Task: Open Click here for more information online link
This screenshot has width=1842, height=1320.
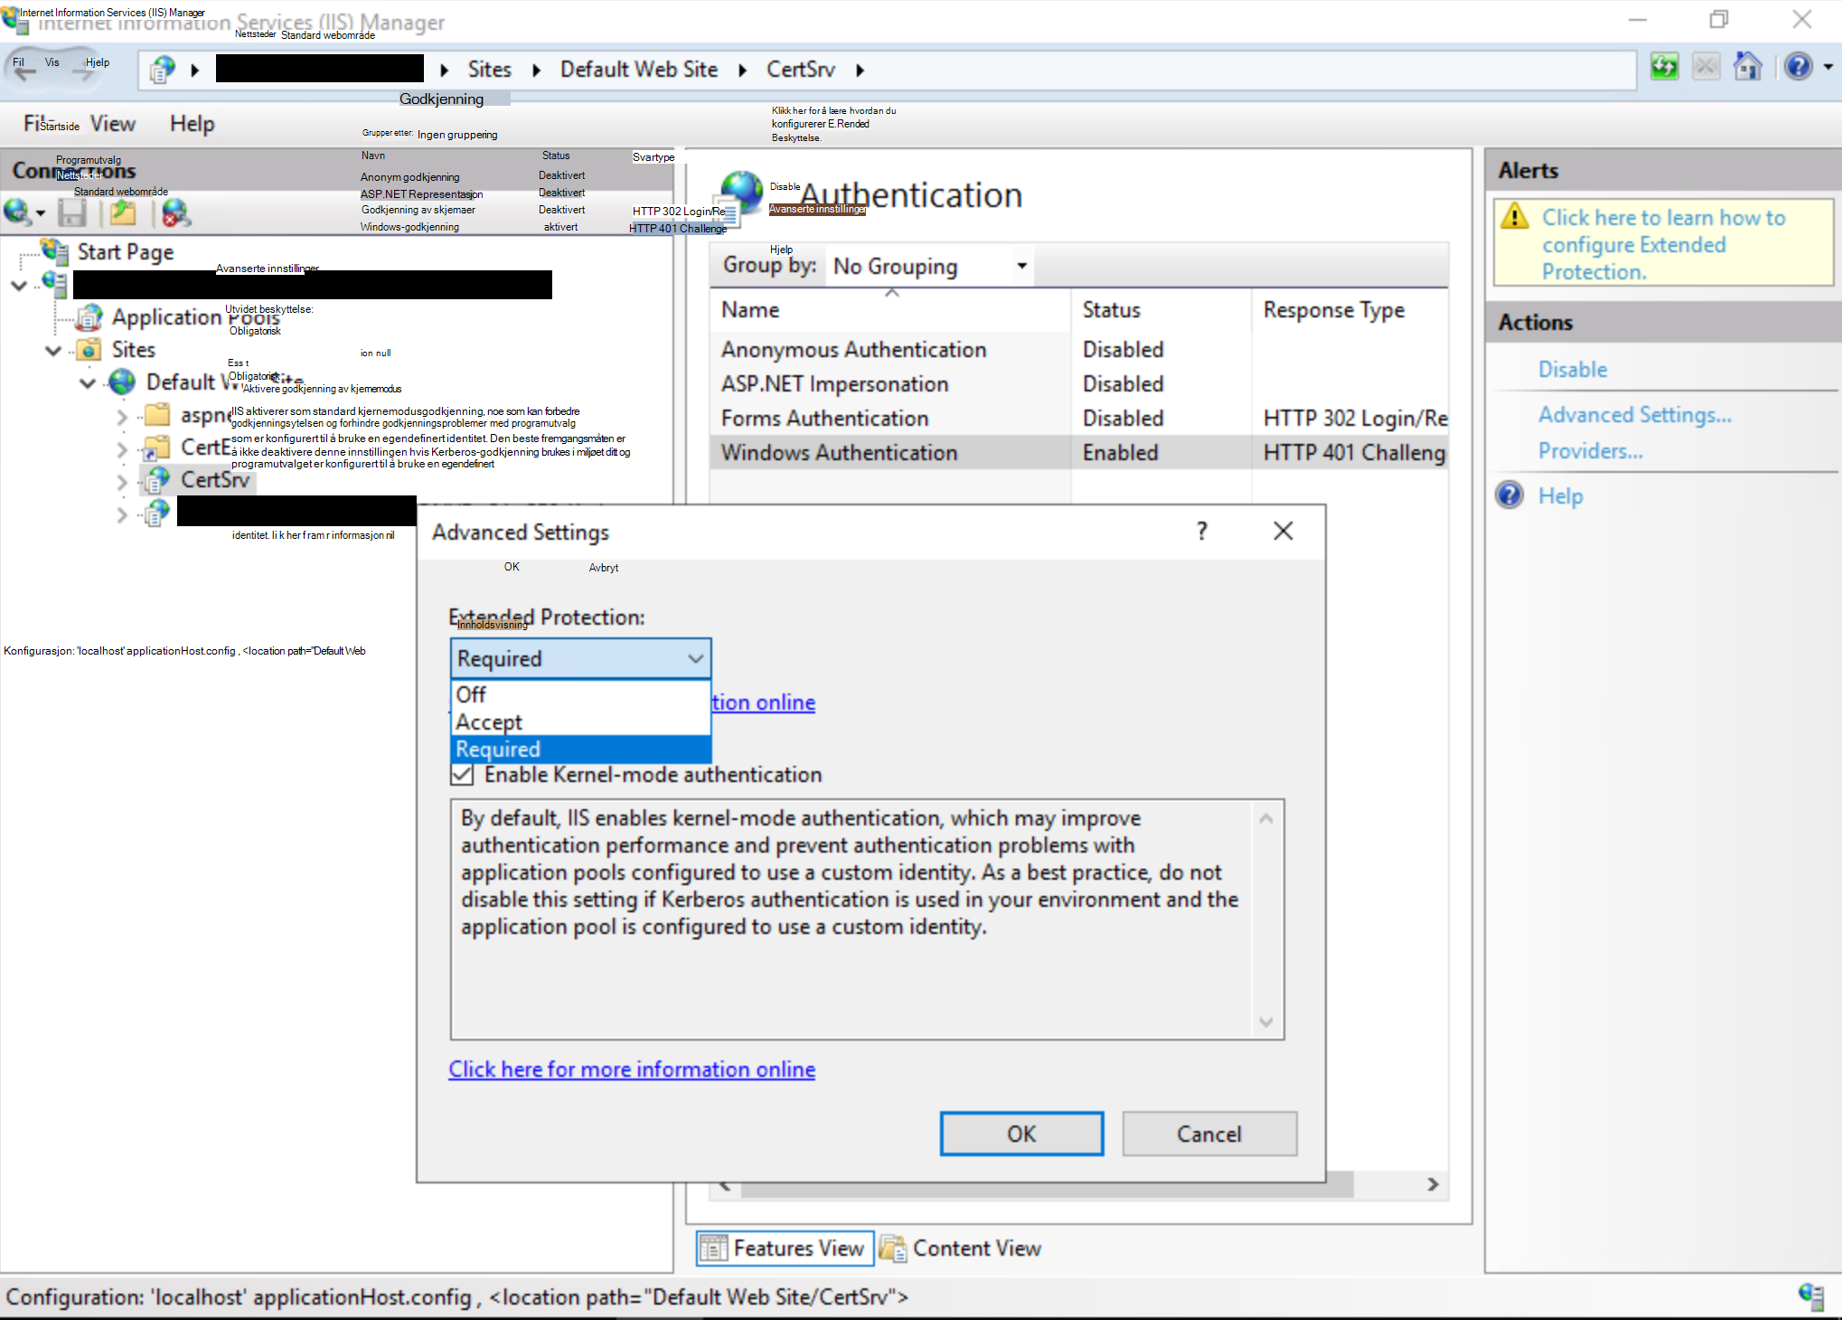Action: [x=632, y=1070]
